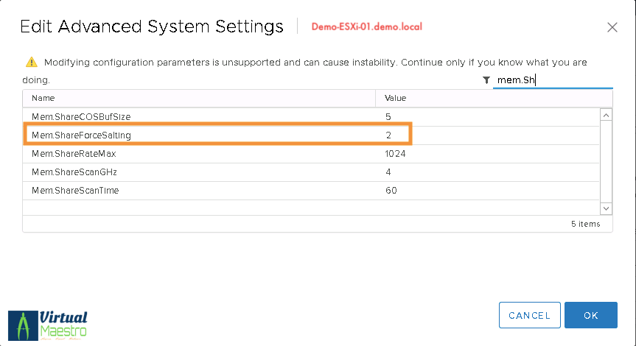Edit the Mem.ShareRateMax value 1024

[x=396, y=154]
